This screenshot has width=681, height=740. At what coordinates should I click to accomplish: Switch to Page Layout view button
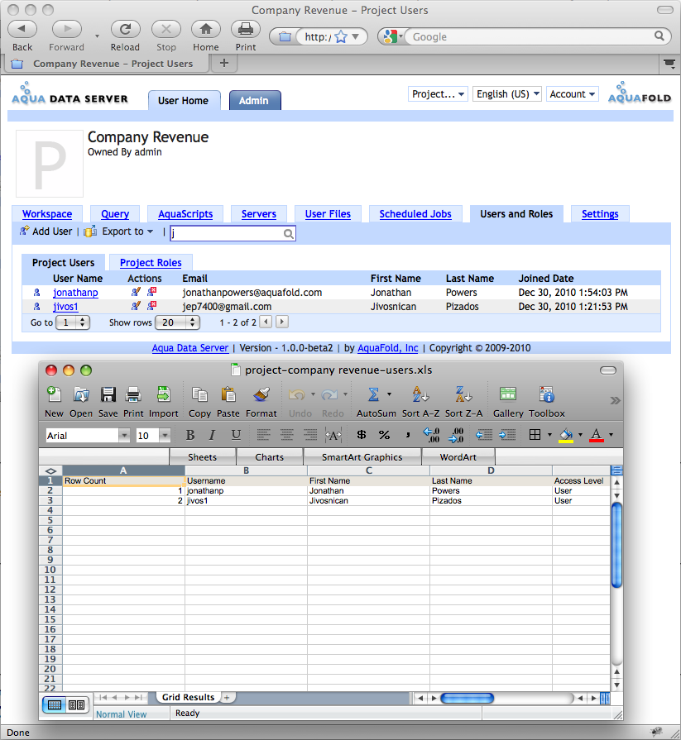[x=76, y=705]
